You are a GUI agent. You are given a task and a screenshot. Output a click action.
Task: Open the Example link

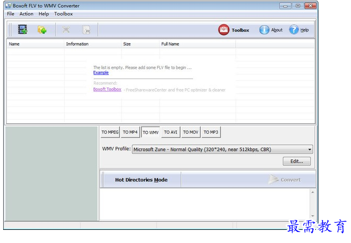pos(101,72)
